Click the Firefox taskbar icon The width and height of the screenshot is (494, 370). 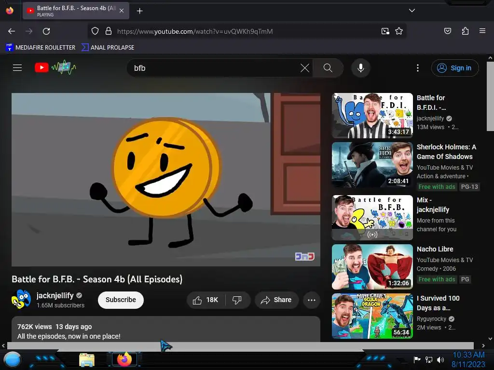124,359
